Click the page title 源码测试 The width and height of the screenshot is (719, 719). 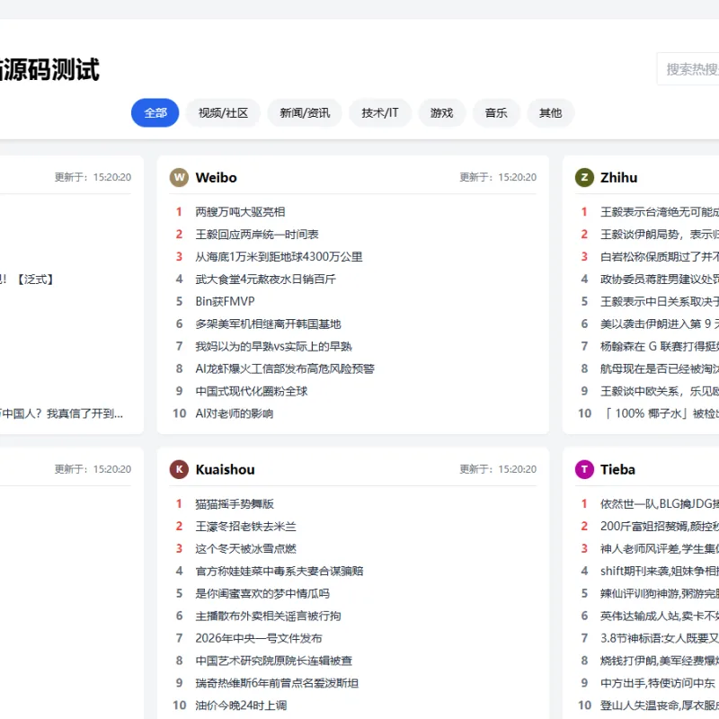[x=49, y=70]
